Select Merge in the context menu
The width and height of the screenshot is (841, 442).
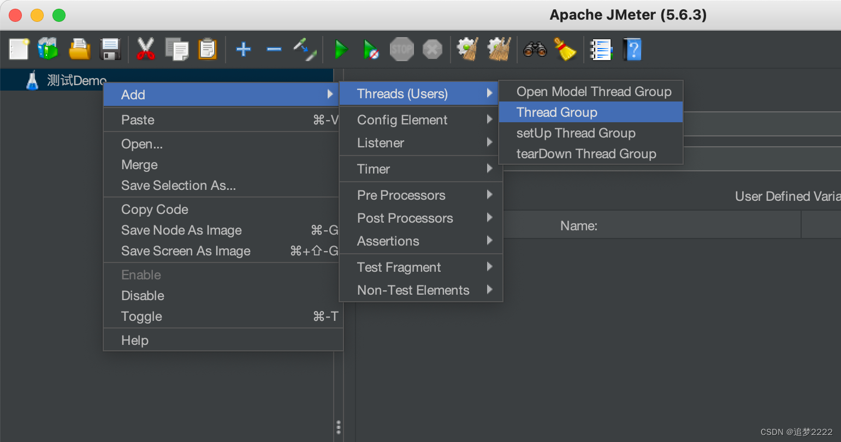coord(221,165)
